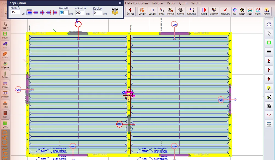Click the red down arrow in right toolbar
The height and width of the screenshot is (160, 275).
tap(269, 79)
